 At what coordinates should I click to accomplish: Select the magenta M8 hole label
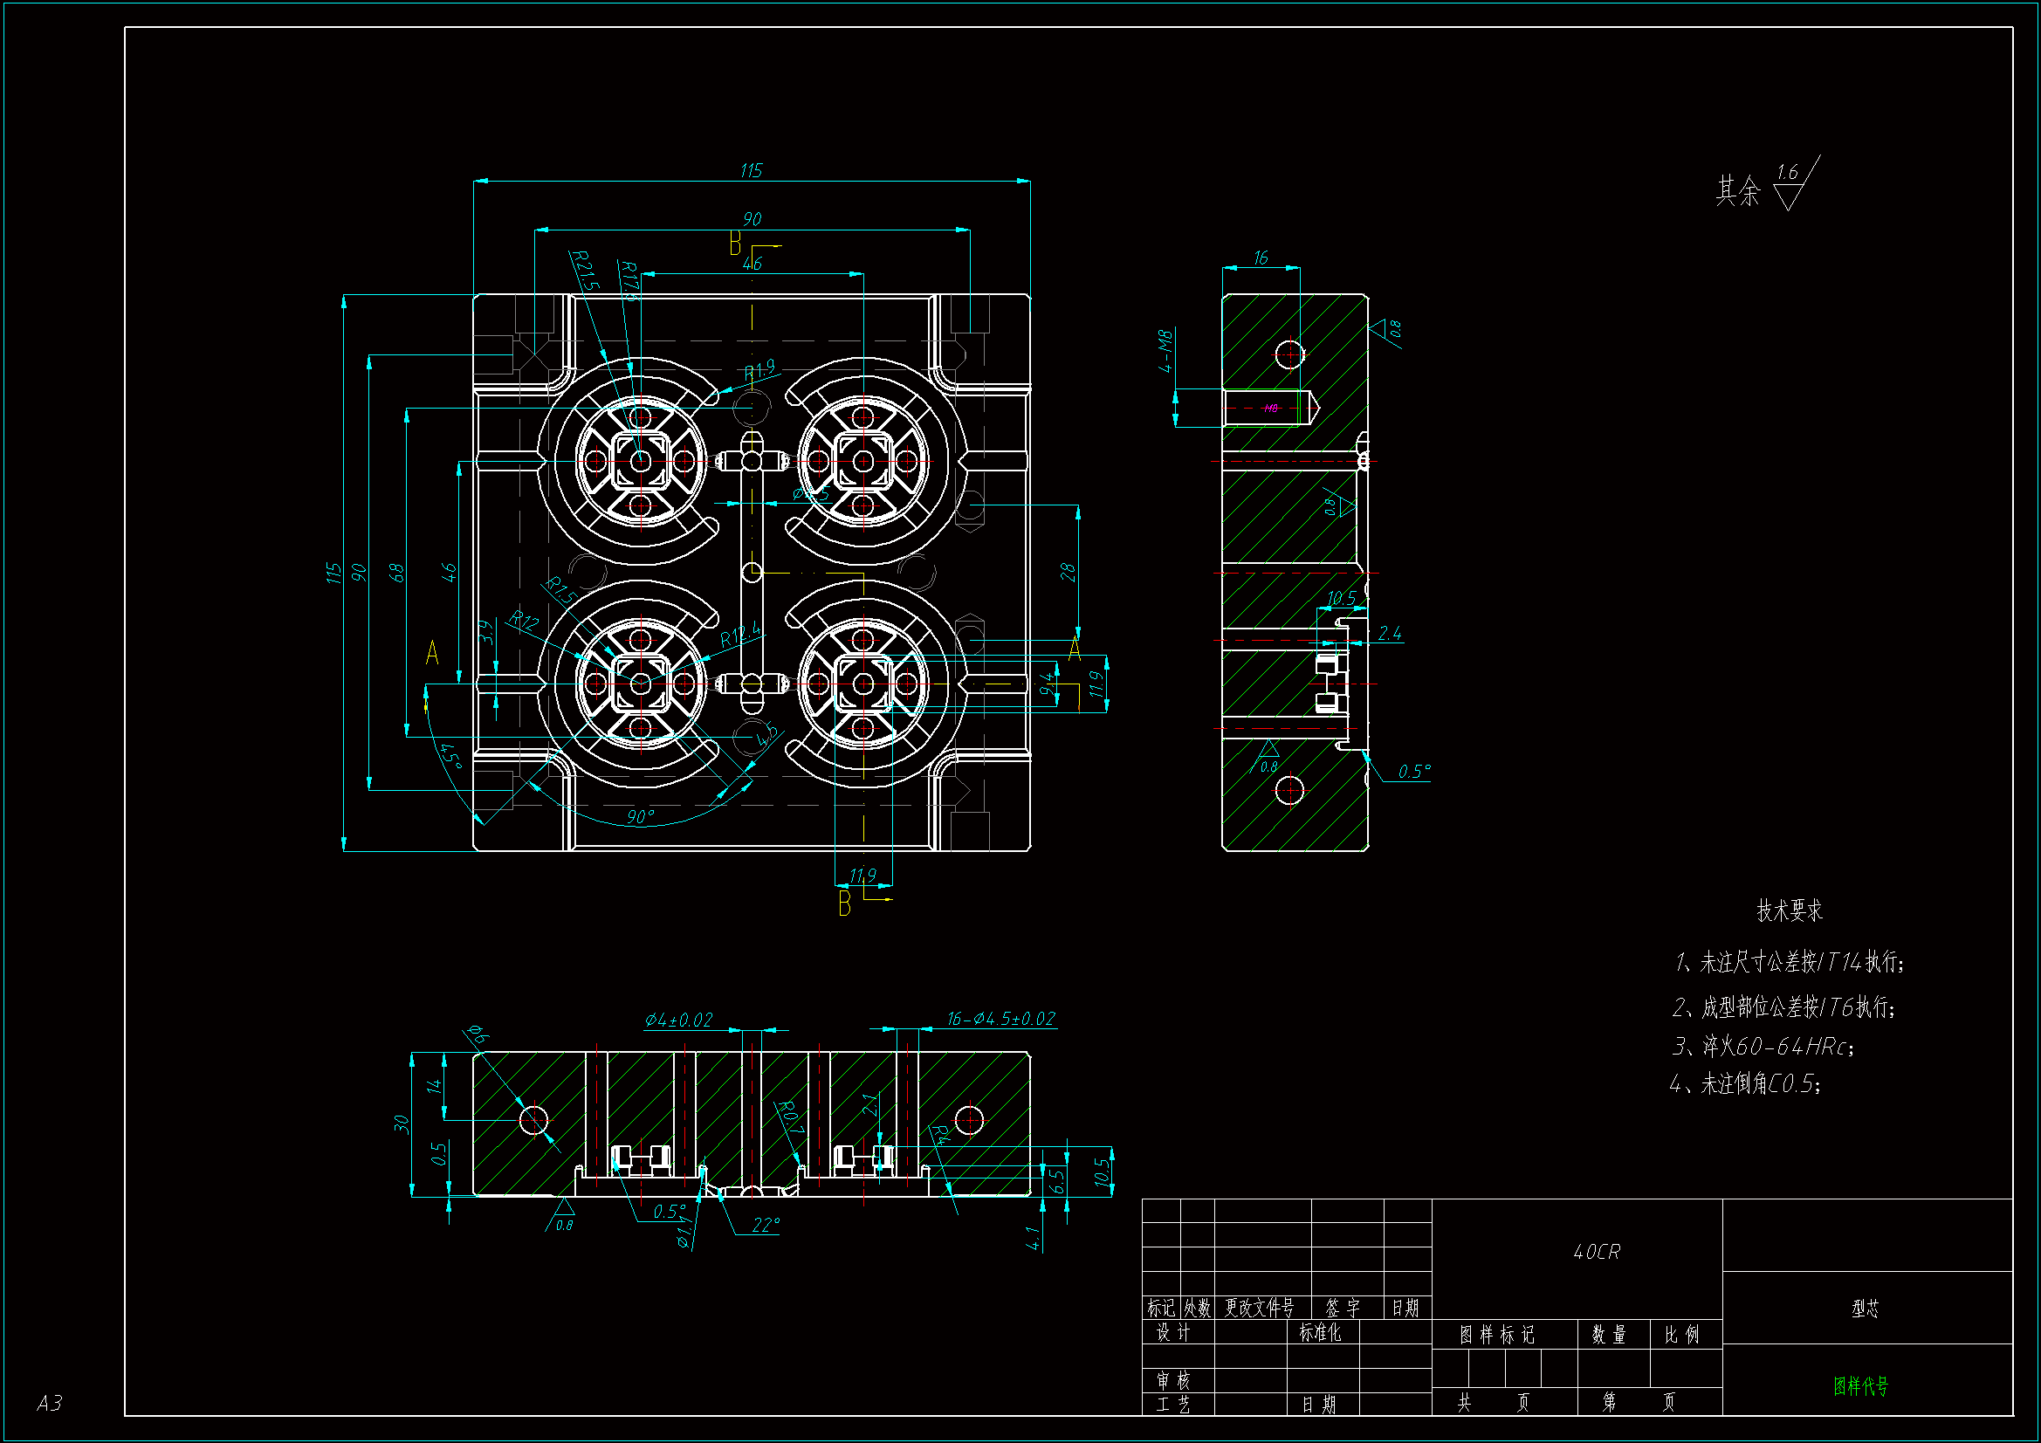[1270, 408]
